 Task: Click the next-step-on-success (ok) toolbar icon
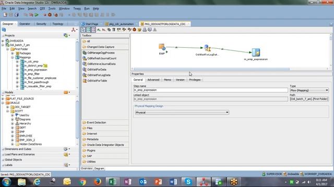(99, 30)
